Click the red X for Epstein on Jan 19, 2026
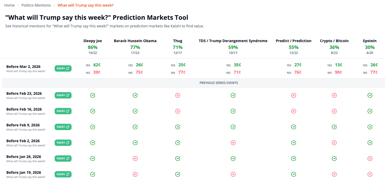The image size is (385, 183). pos(370,174)
